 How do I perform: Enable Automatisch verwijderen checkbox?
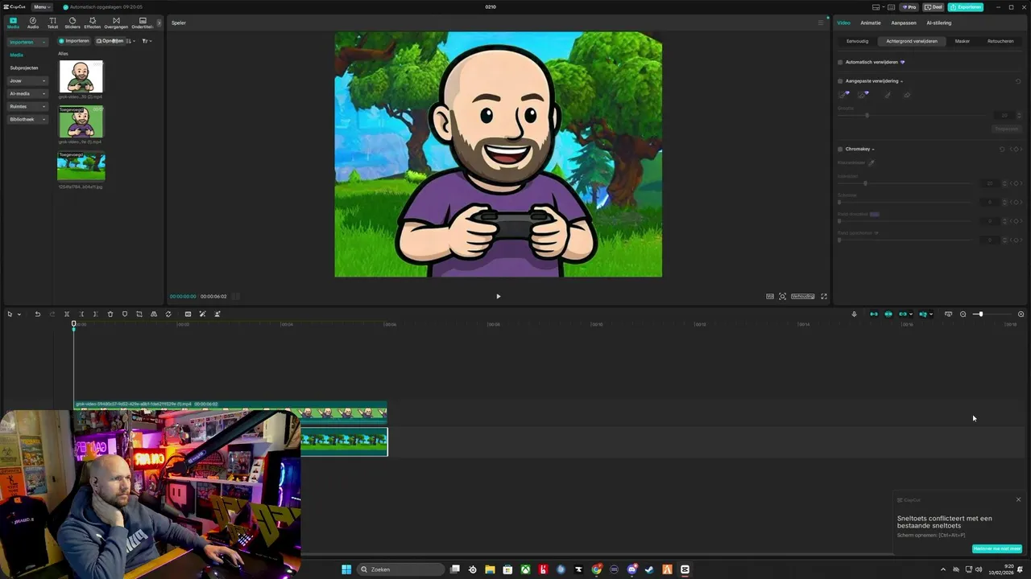(840, 62)
